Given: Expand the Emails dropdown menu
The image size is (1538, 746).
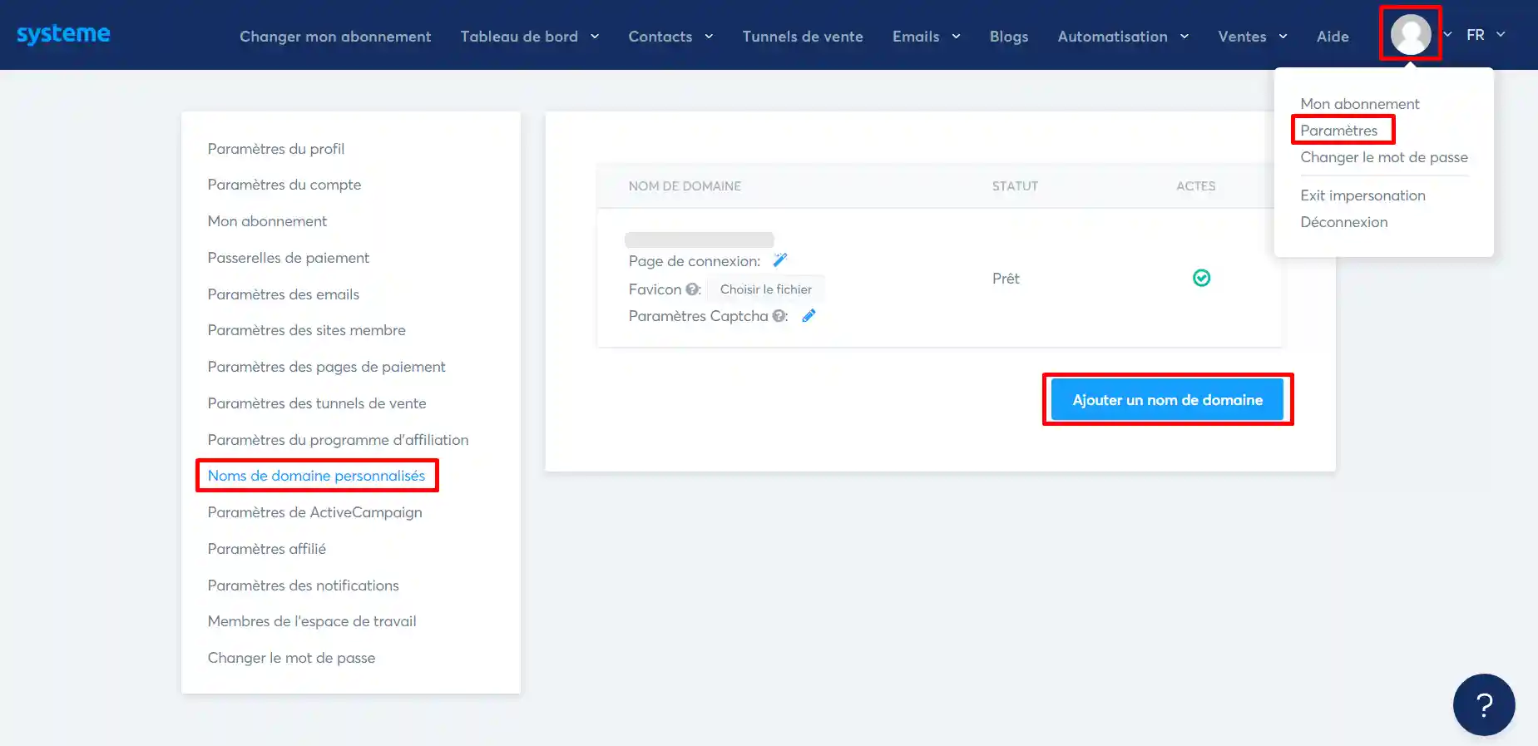Looking at the screenshot, I should pos(926,37).
